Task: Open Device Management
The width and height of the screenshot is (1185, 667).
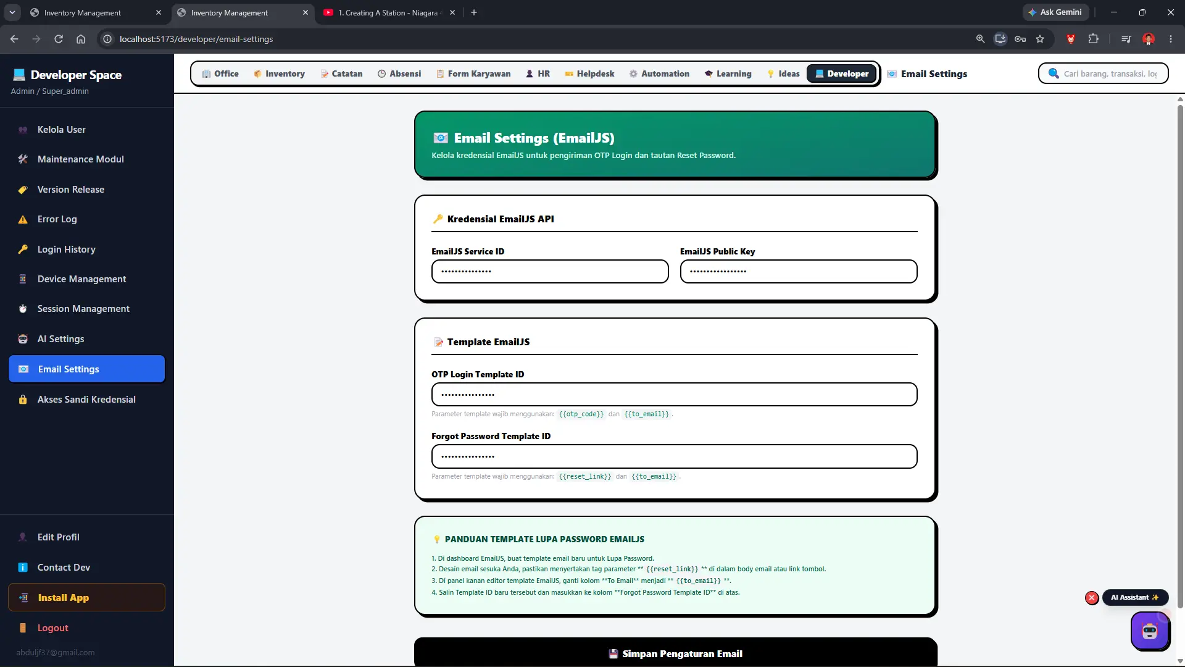Action: [x=86, y=279]
